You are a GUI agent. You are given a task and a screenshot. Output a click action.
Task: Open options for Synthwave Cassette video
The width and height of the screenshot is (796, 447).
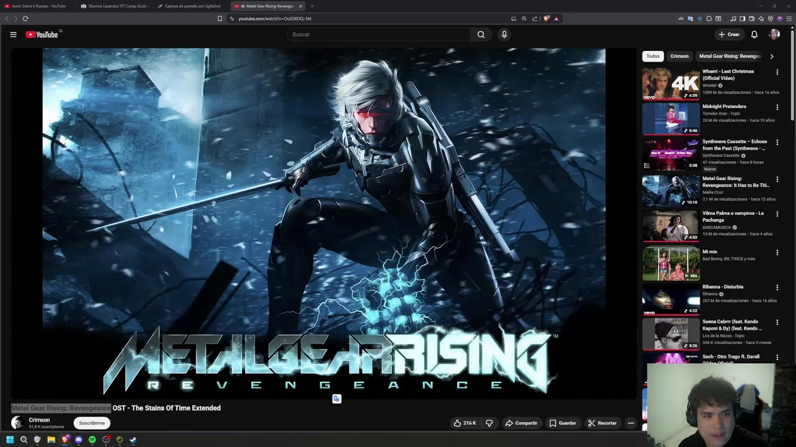777,142
